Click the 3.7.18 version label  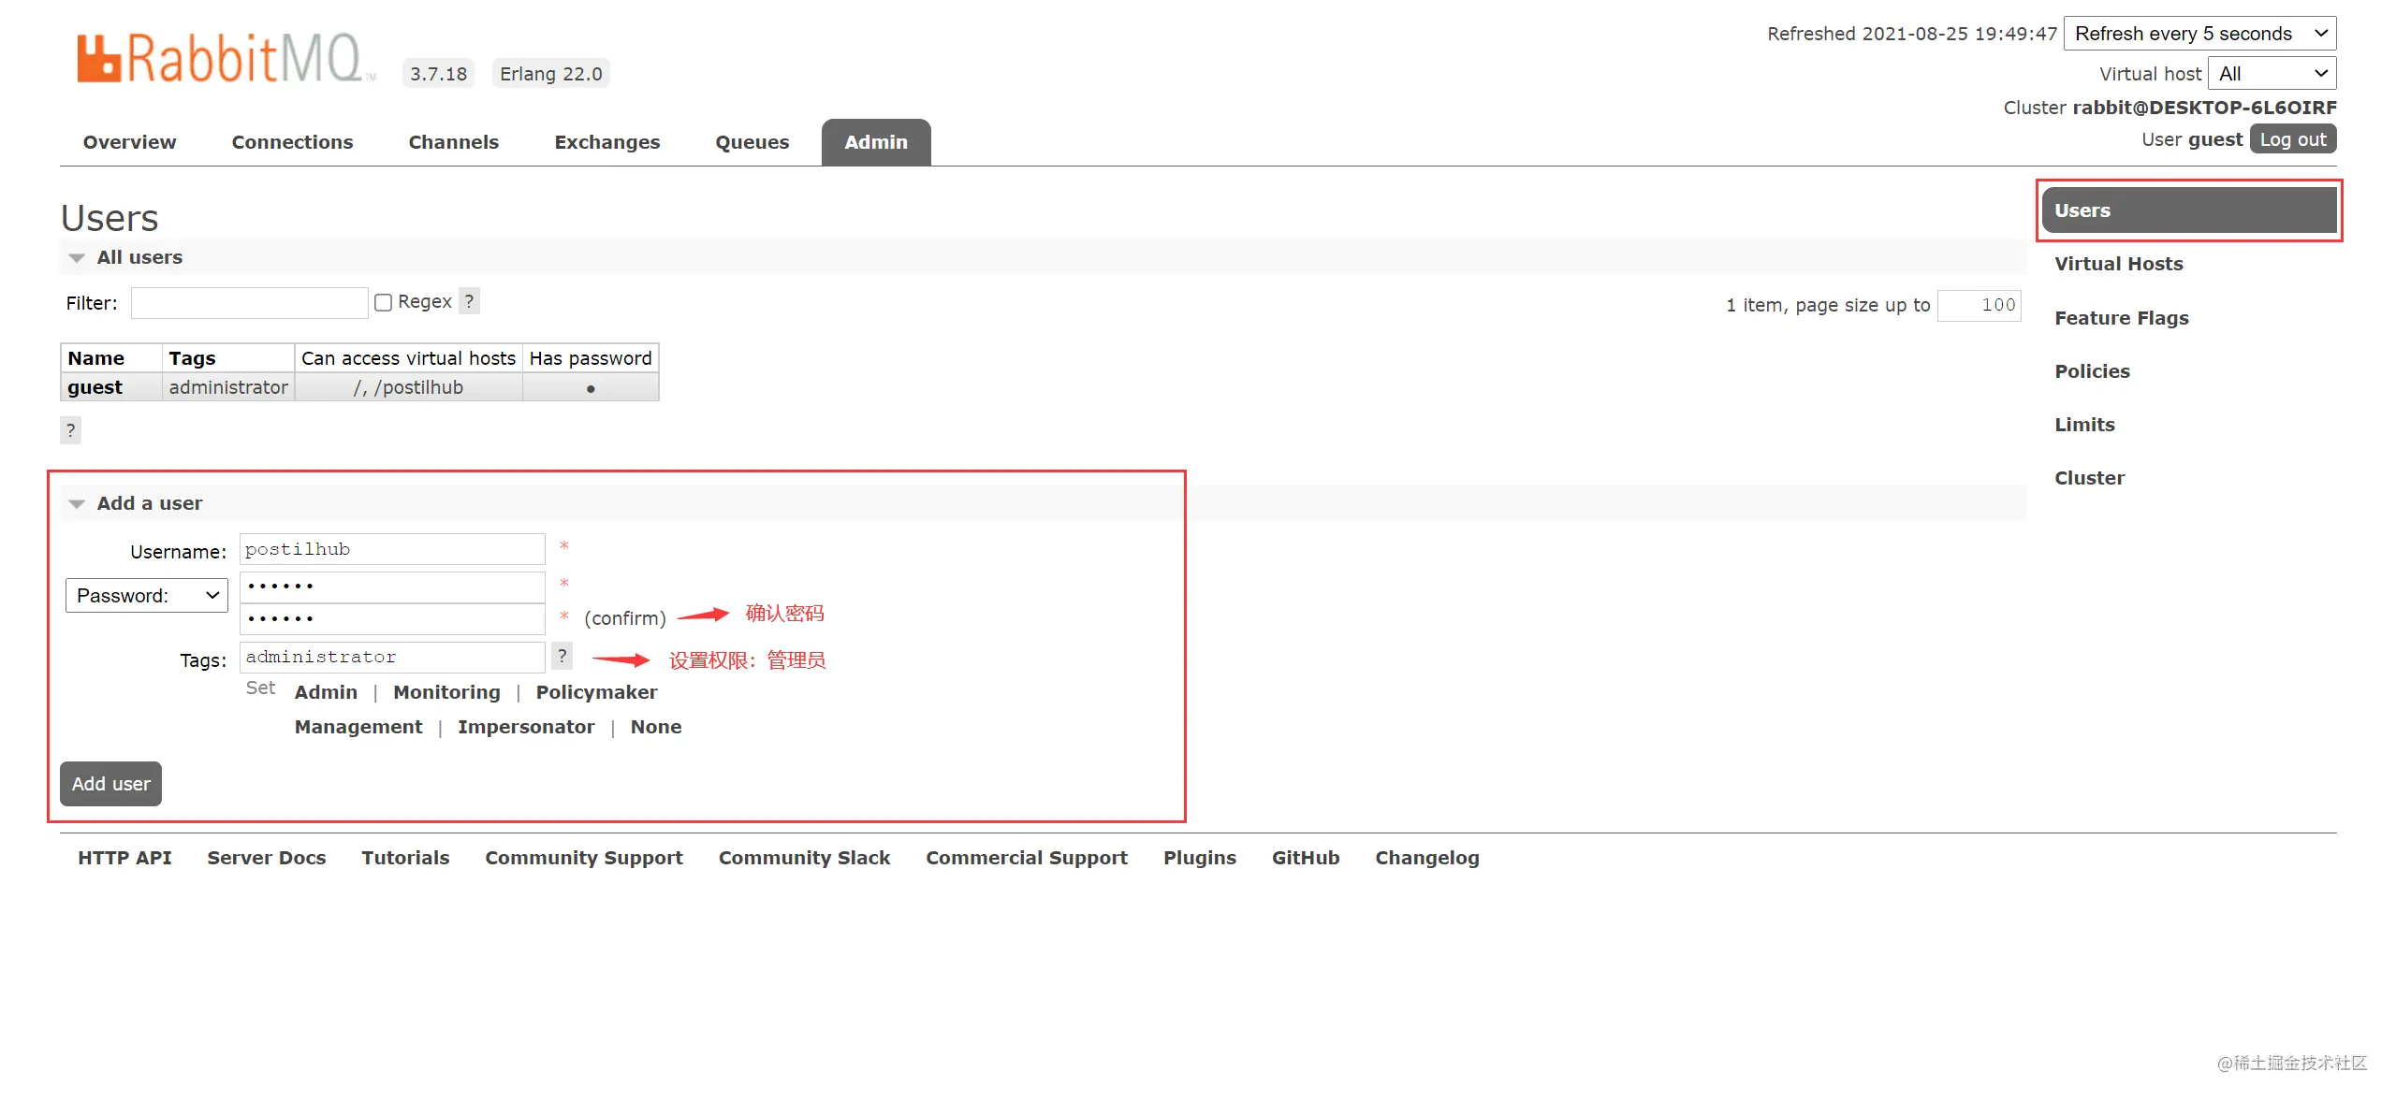[438, 74]
